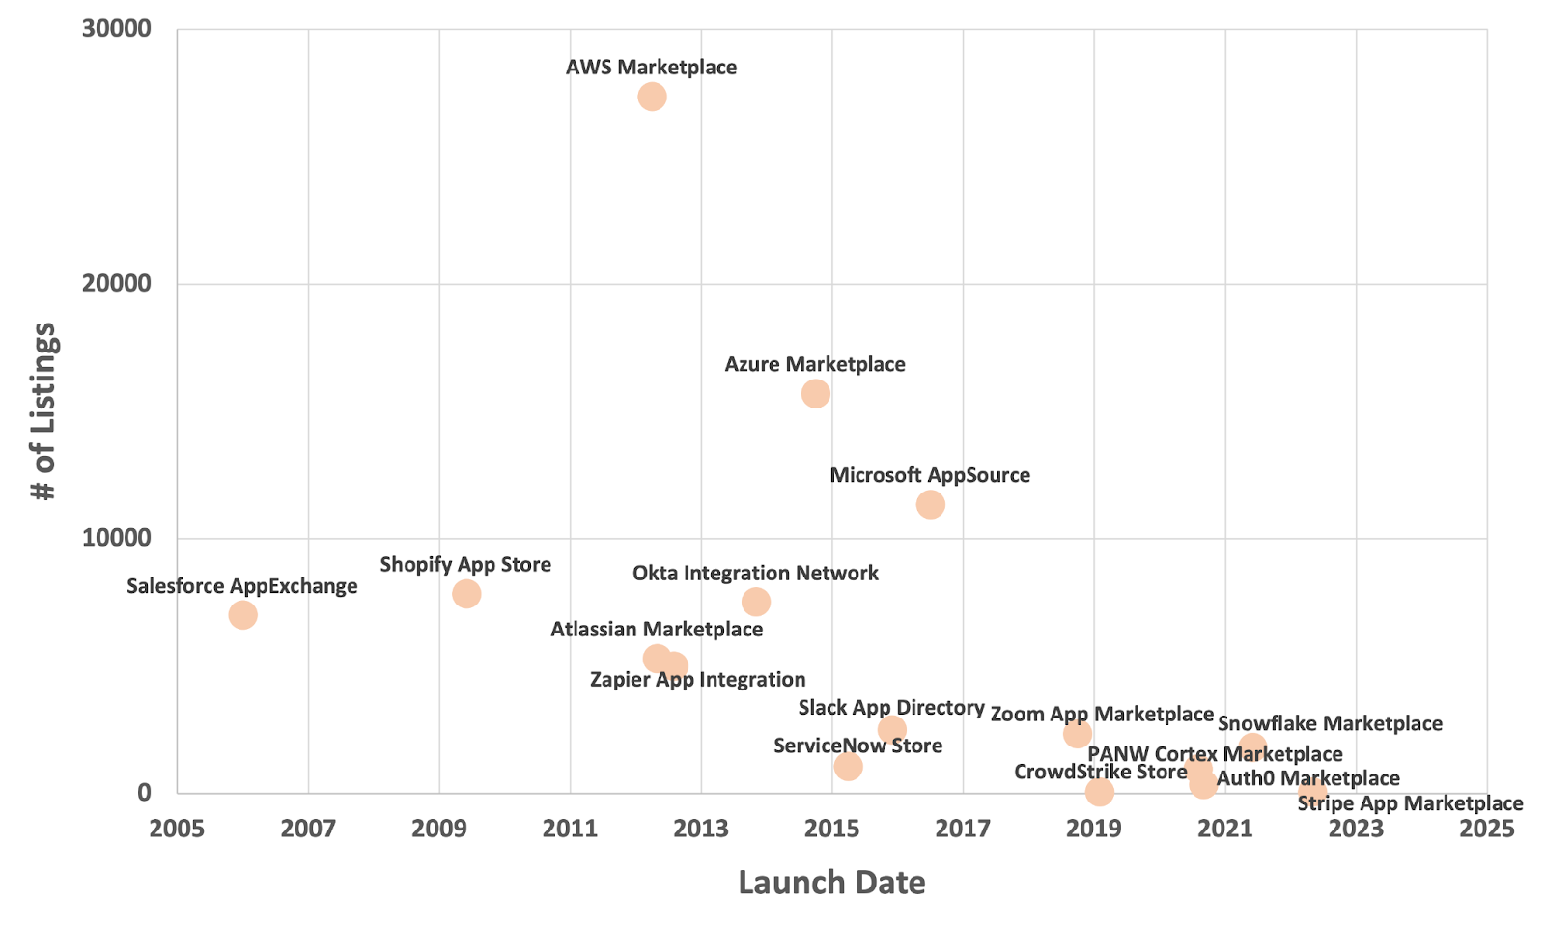Select the 2023 x-axis tick label
Image resolution: width=1545 pixels, height=929 pixels.
pyautogui.click(x=1356, y=829)
